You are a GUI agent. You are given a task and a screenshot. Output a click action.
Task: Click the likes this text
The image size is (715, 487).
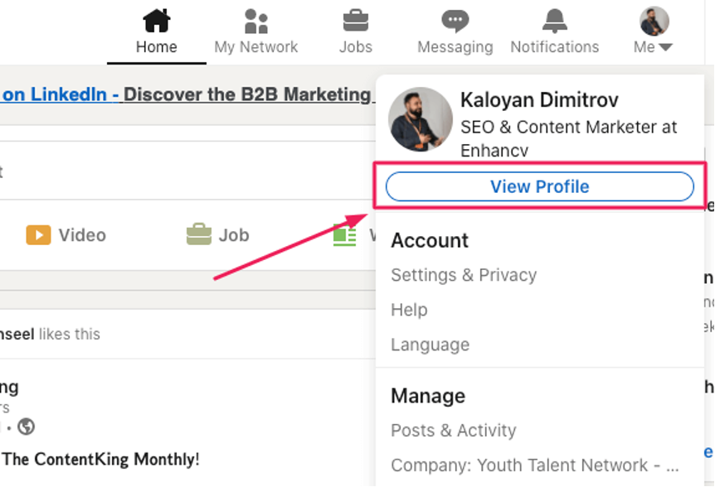click(70, 334)
